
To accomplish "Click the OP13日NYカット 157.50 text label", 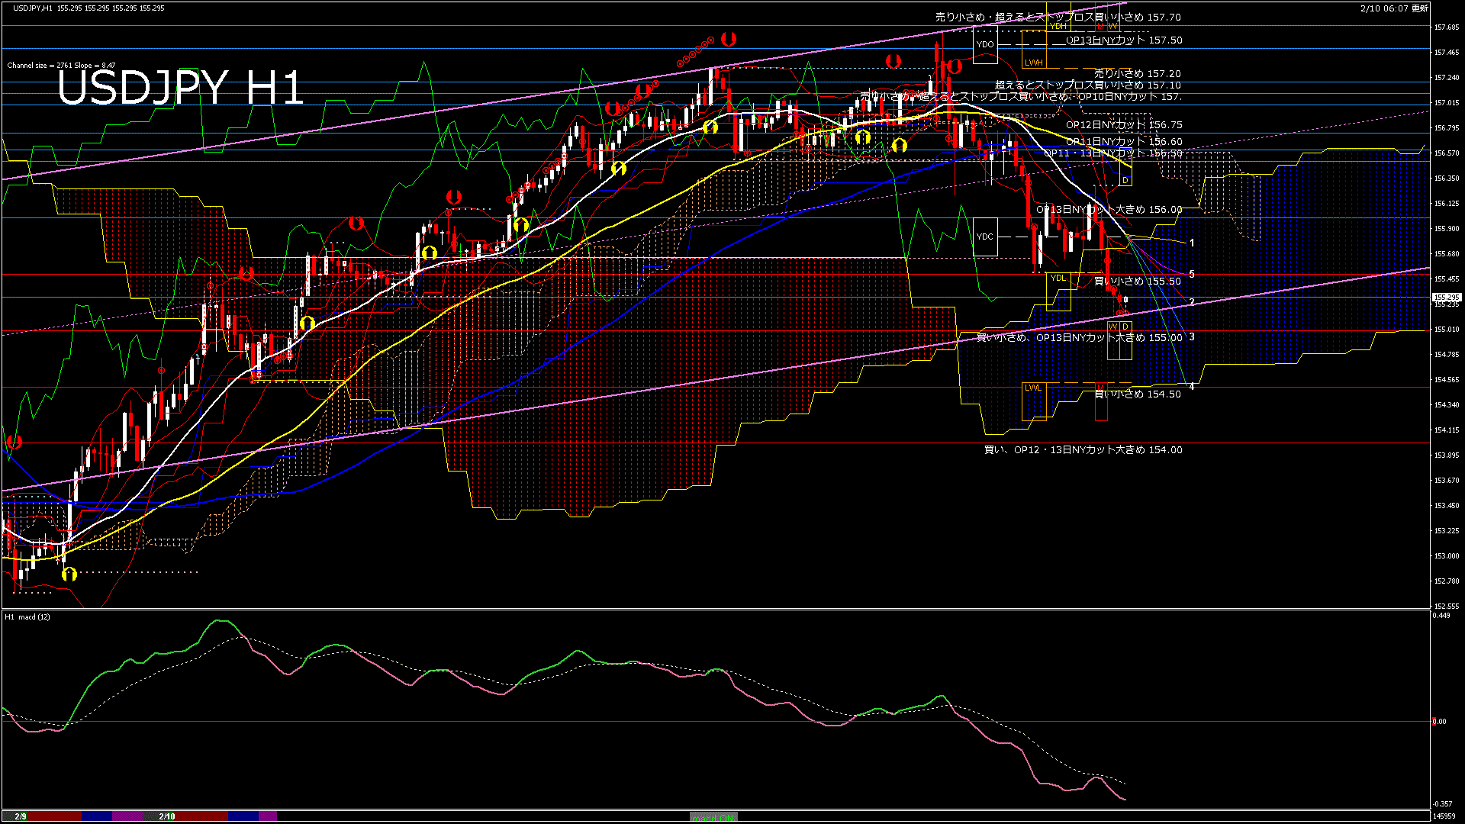I will point(1120,40).
